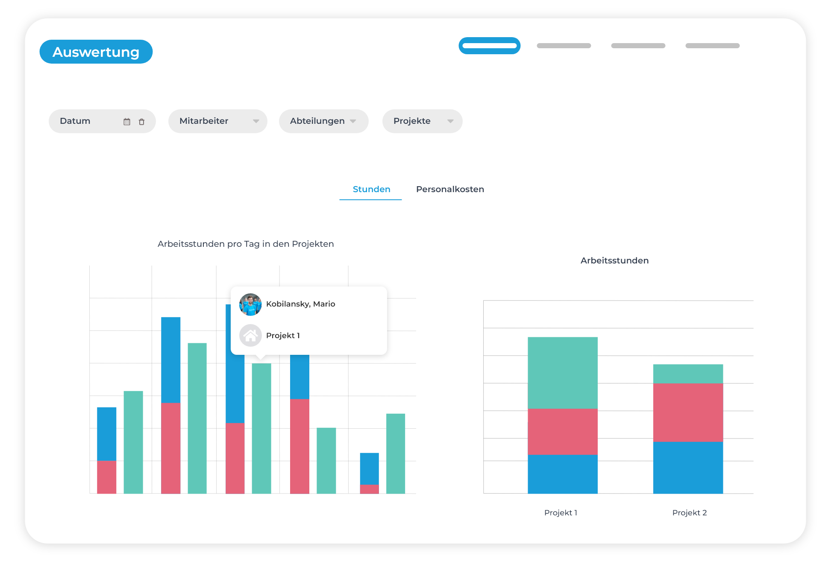
Task: Expand the Abteilungen filter
Action: tap(323, 121)
